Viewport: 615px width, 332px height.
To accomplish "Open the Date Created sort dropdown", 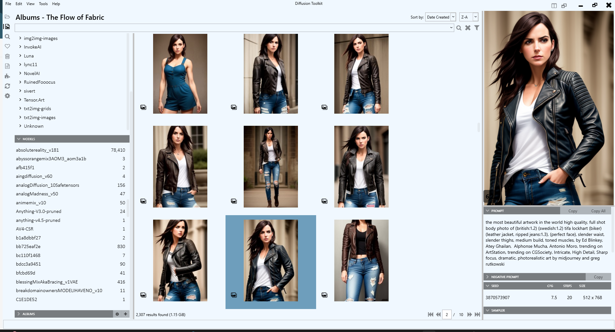I will tap(441, 17).
